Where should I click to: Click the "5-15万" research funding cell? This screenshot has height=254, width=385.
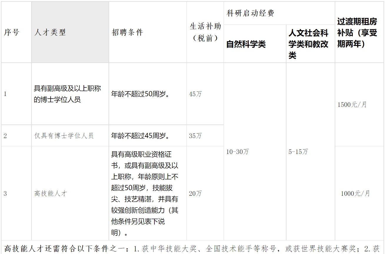point(298,152)
